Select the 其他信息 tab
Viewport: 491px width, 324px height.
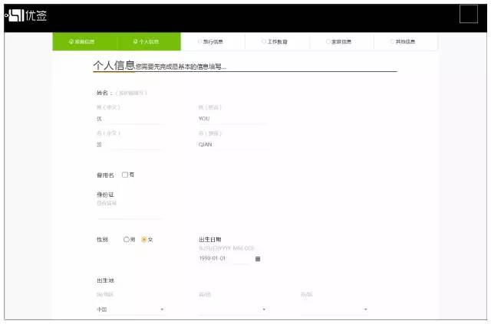click(x=406, y=41)
